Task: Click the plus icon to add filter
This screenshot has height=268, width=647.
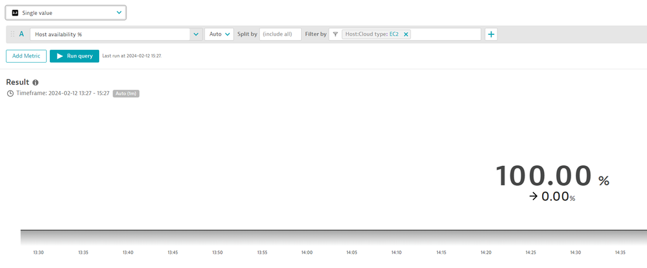Action: (x=491, y=34)
